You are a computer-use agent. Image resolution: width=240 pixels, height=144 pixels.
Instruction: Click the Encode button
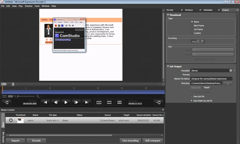click(x=36, y=140)
